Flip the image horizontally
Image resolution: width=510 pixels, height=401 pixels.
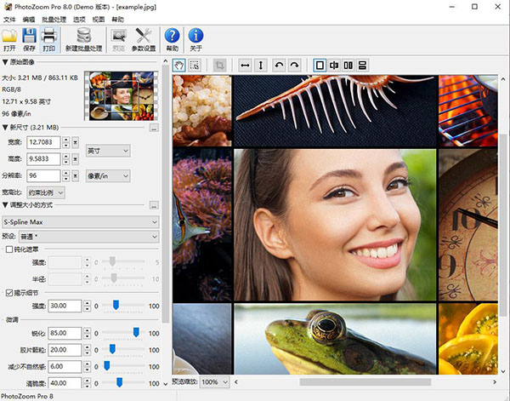[x=245, y=65]
